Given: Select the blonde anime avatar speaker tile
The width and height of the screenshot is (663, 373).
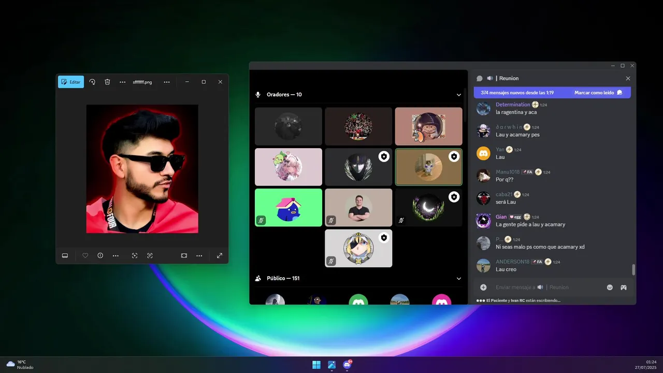Looking at the screenshot, I should (358, 248).
